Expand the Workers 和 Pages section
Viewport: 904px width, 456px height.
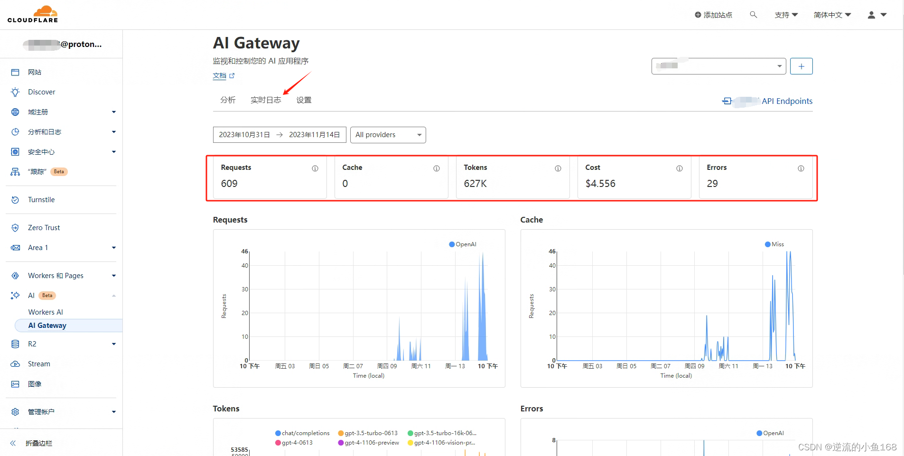[114, 276]
